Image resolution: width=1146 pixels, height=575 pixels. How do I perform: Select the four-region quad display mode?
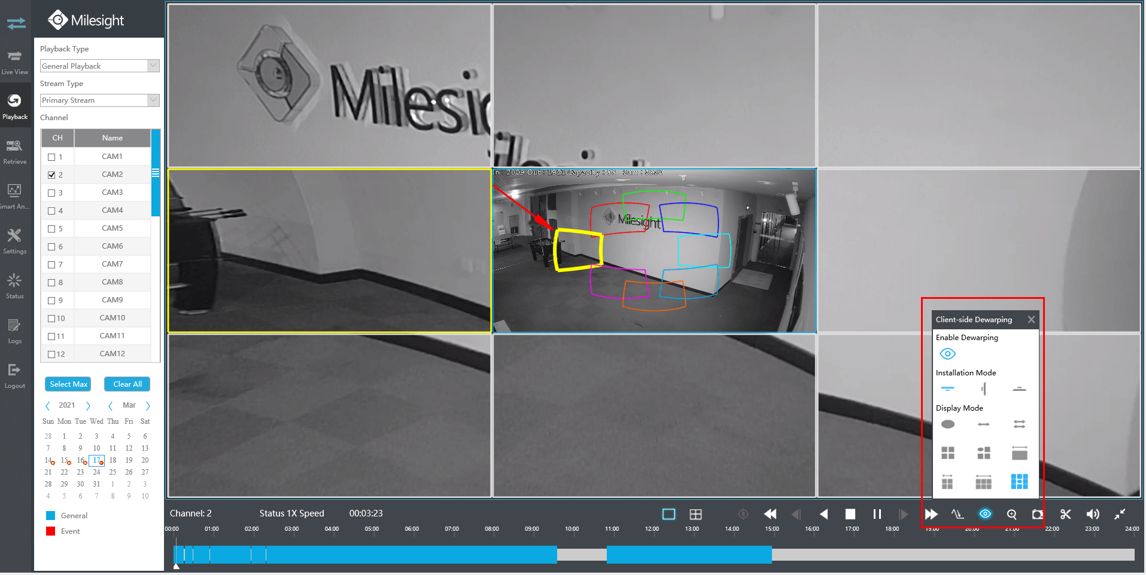(948, 452)
